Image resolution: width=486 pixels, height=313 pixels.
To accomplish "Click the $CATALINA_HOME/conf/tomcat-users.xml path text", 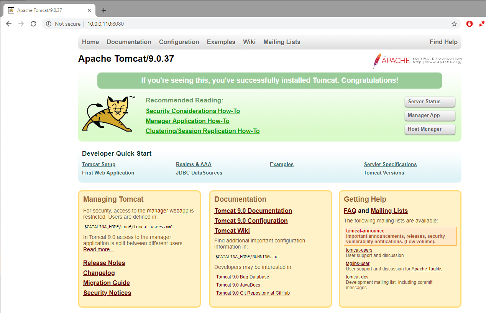I will 128,227.
